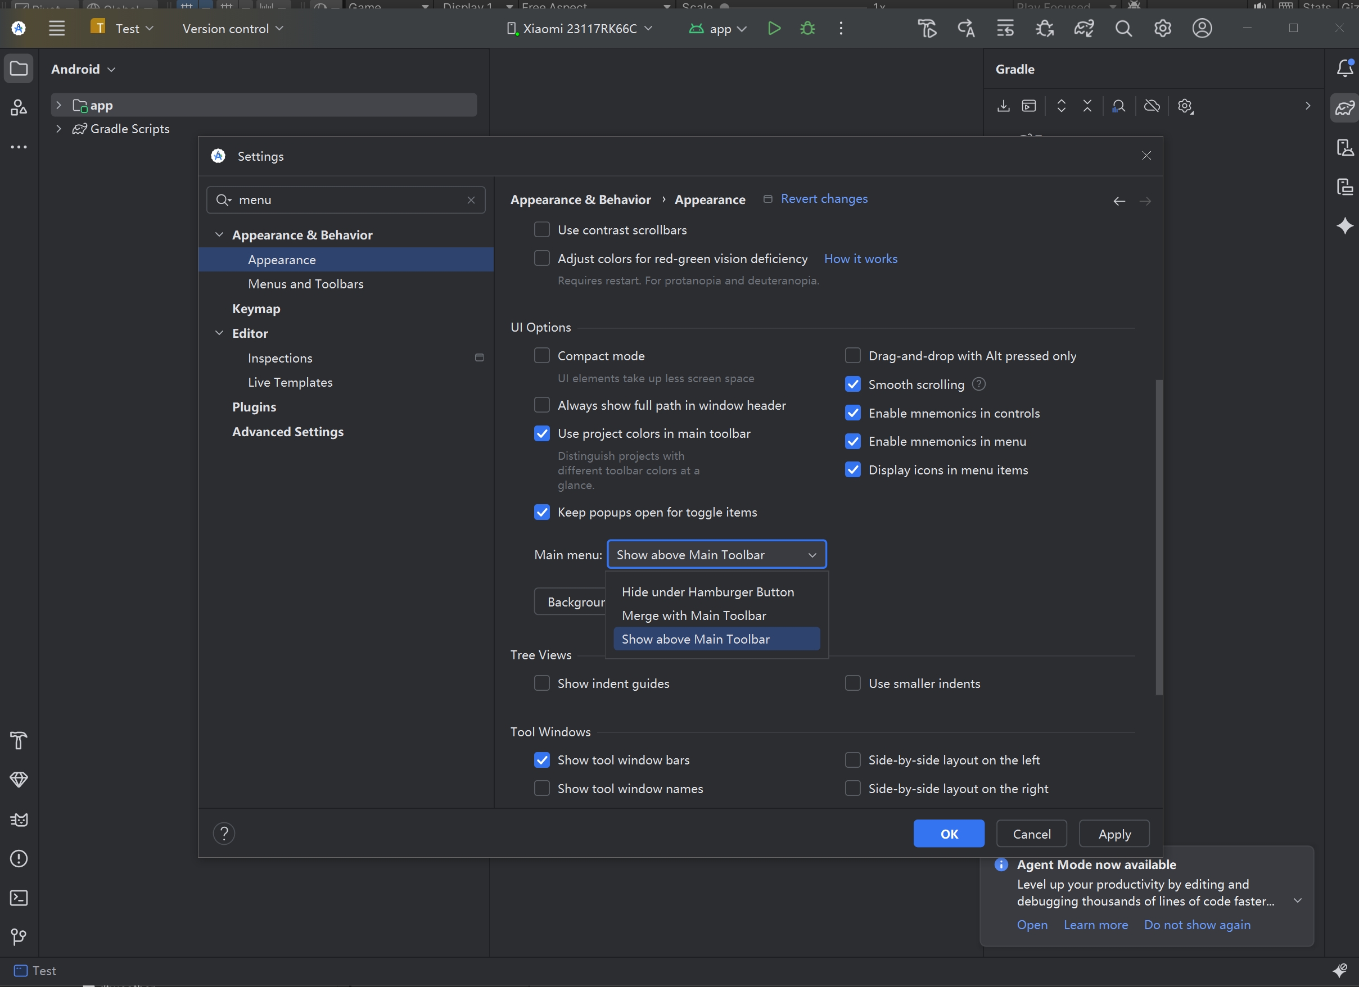Select Hide under Hamburger Button option
The width and height of the screenshot is (1359, 987).
(708, 592)
